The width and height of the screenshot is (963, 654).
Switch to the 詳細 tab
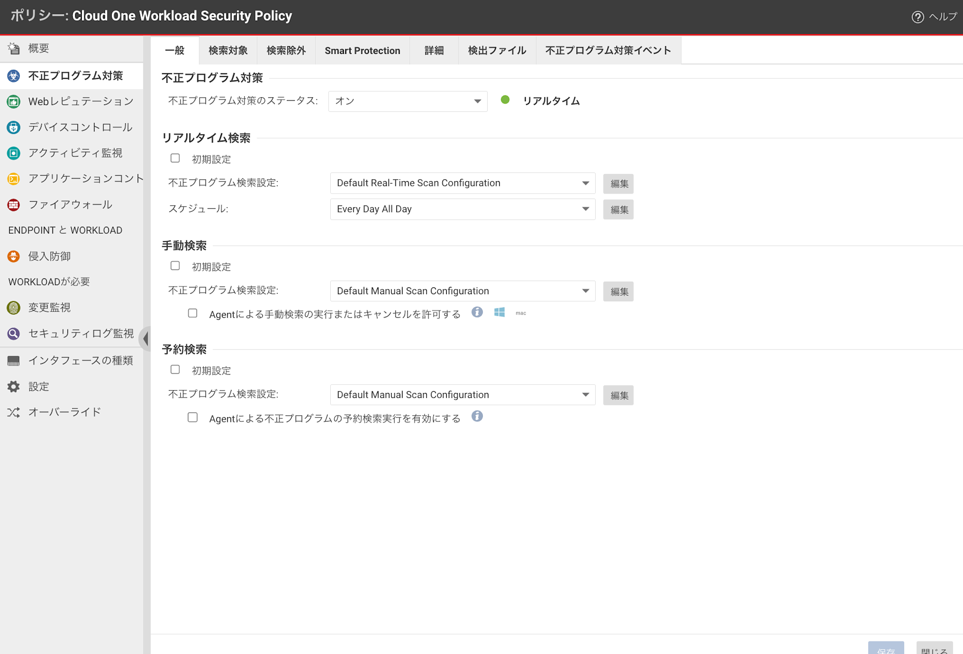(x=434, y=51)
